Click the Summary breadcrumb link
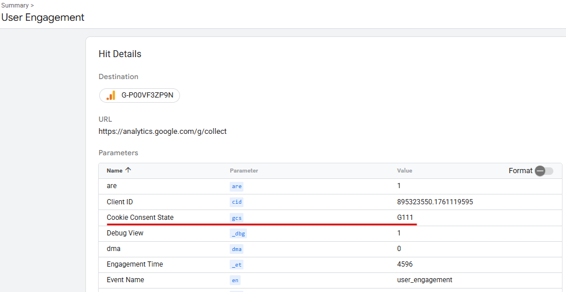Viewport: 566px width, 292px height. coord(14,5)
